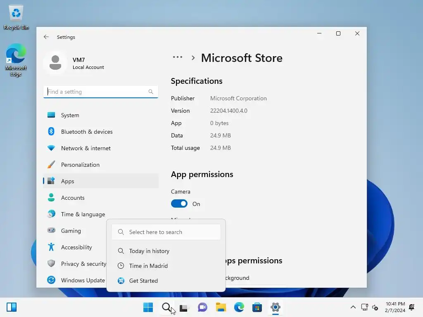Click the Local Account label
423x317 pixels.
[x=88, y=67]
